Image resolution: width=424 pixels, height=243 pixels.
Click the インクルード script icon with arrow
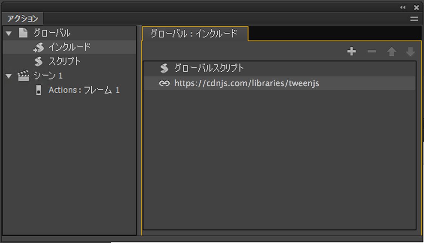click(x=39, y=47)
